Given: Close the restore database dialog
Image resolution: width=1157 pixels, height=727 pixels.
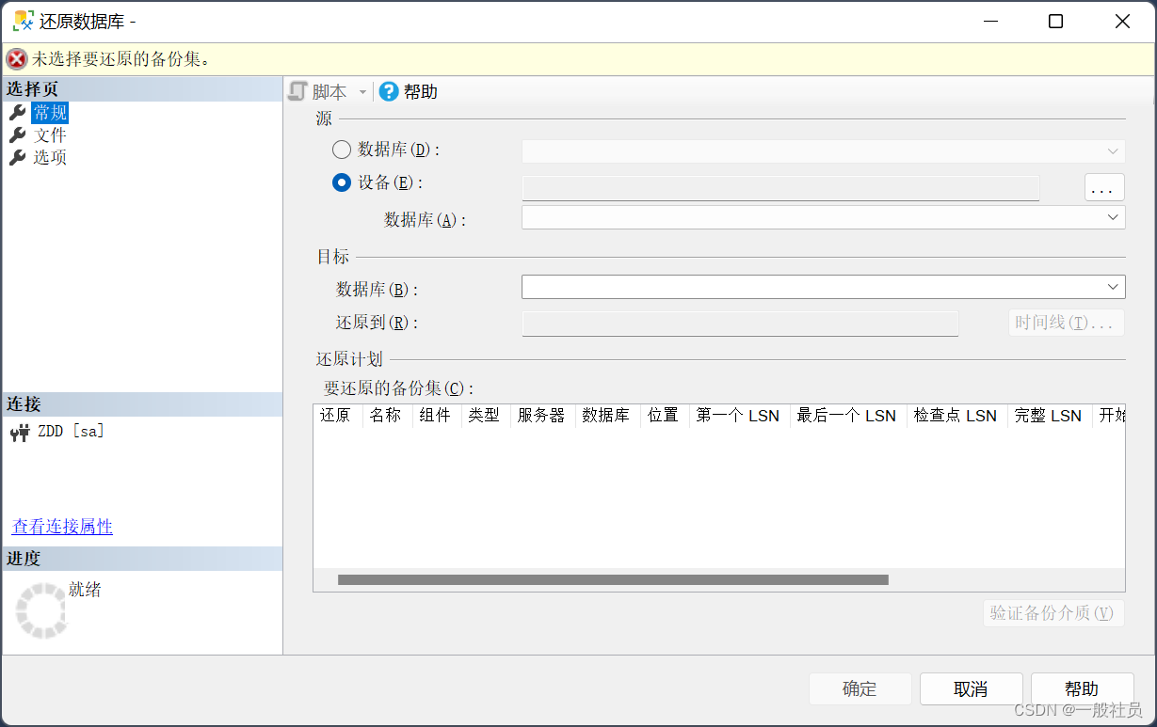Looking at the screenshot, I should [1122, 21].
